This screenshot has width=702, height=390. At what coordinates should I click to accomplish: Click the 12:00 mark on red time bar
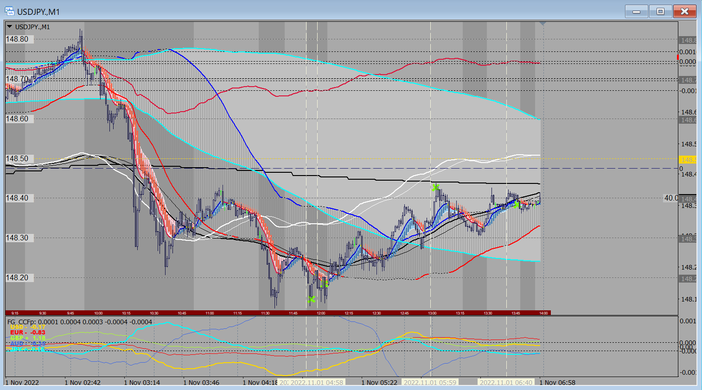pos(321,313)
